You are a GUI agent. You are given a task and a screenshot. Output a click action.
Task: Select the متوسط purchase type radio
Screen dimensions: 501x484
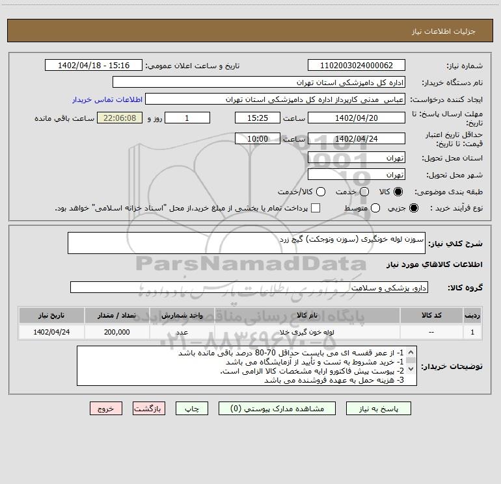coord(375,208)
